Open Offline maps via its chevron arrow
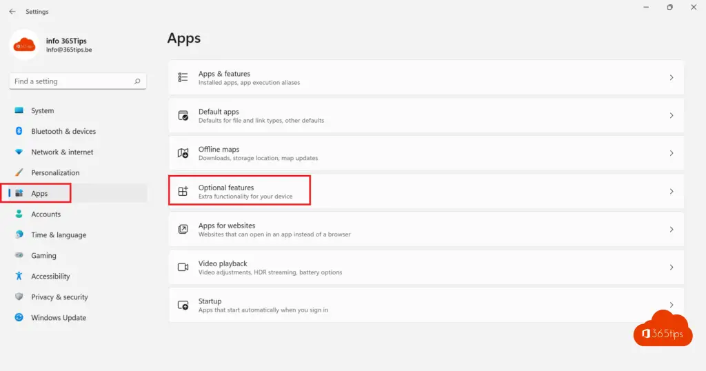 click(x=672, y=154)
